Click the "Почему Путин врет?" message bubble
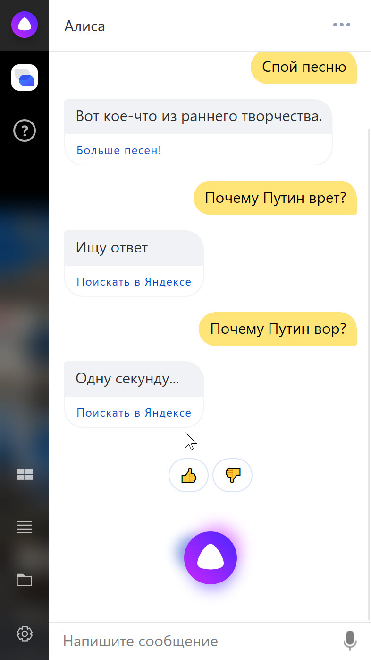Image resolution: width=371 pixels, height=660 pixels. [275, 198]
